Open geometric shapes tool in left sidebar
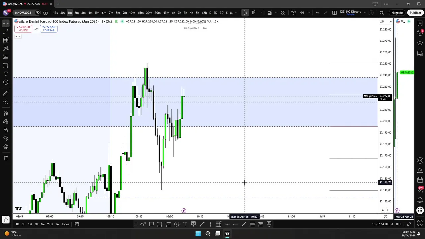Image resolution: width=425 pixels, height=239 pixels. (6, 65)
